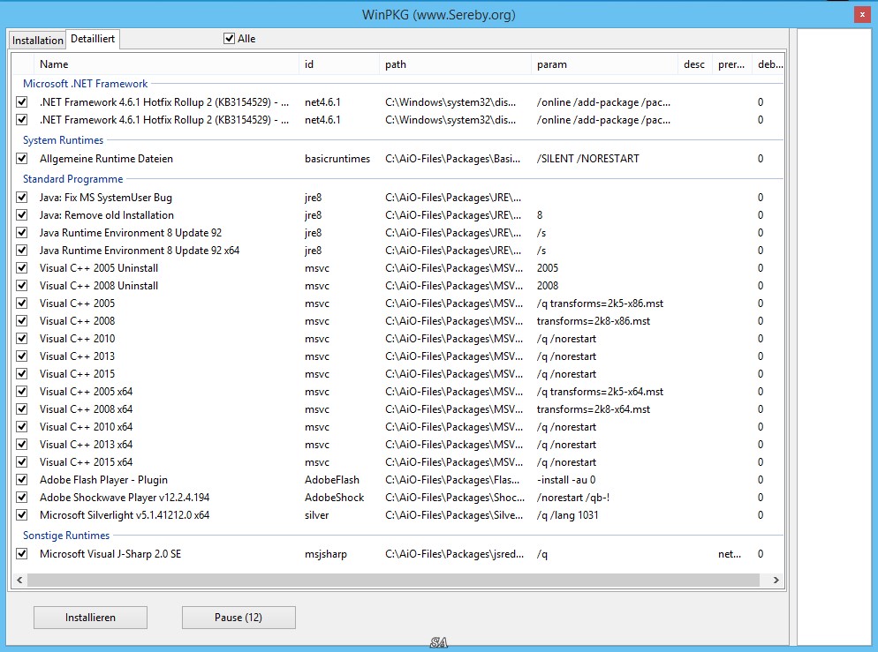Select the Detailliert tab
Screen dimensions: 878x652
93,39
